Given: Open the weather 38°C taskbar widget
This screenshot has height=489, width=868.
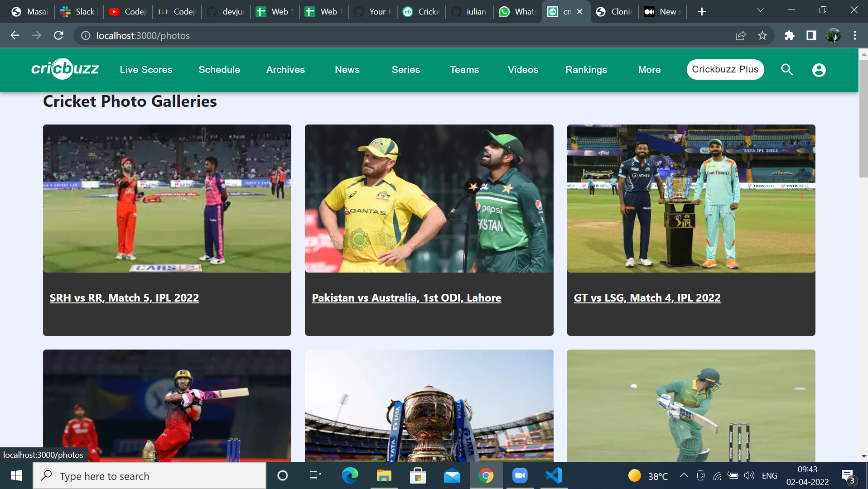Looking at the screenshot, I should (648, 476).
